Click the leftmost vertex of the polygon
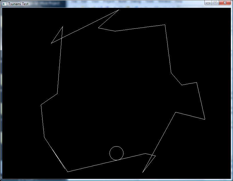The width and height of the screenshot is (233, 181). [41, 105]
